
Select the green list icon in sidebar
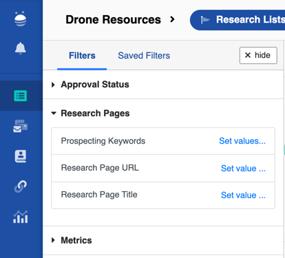[x=21, y=96]
